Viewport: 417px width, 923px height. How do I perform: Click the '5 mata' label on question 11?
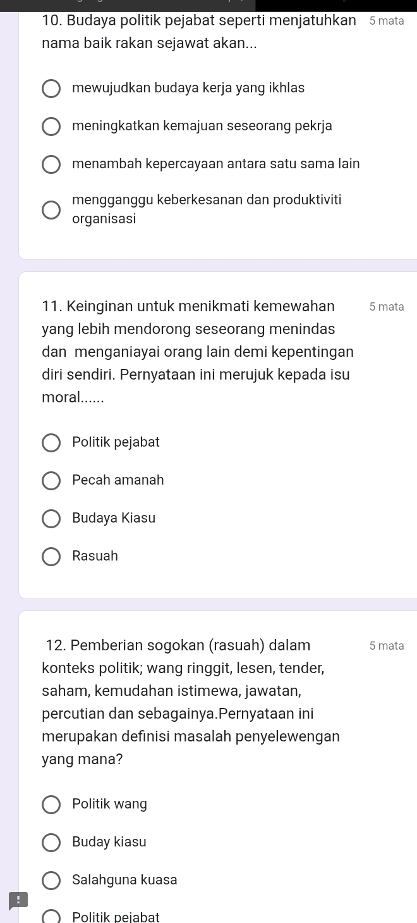(387, 307)
